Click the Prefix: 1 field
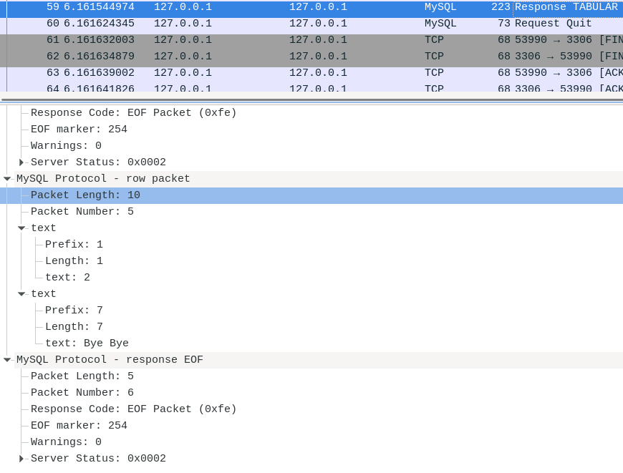The image size is (623, 473). click(74, 245)
